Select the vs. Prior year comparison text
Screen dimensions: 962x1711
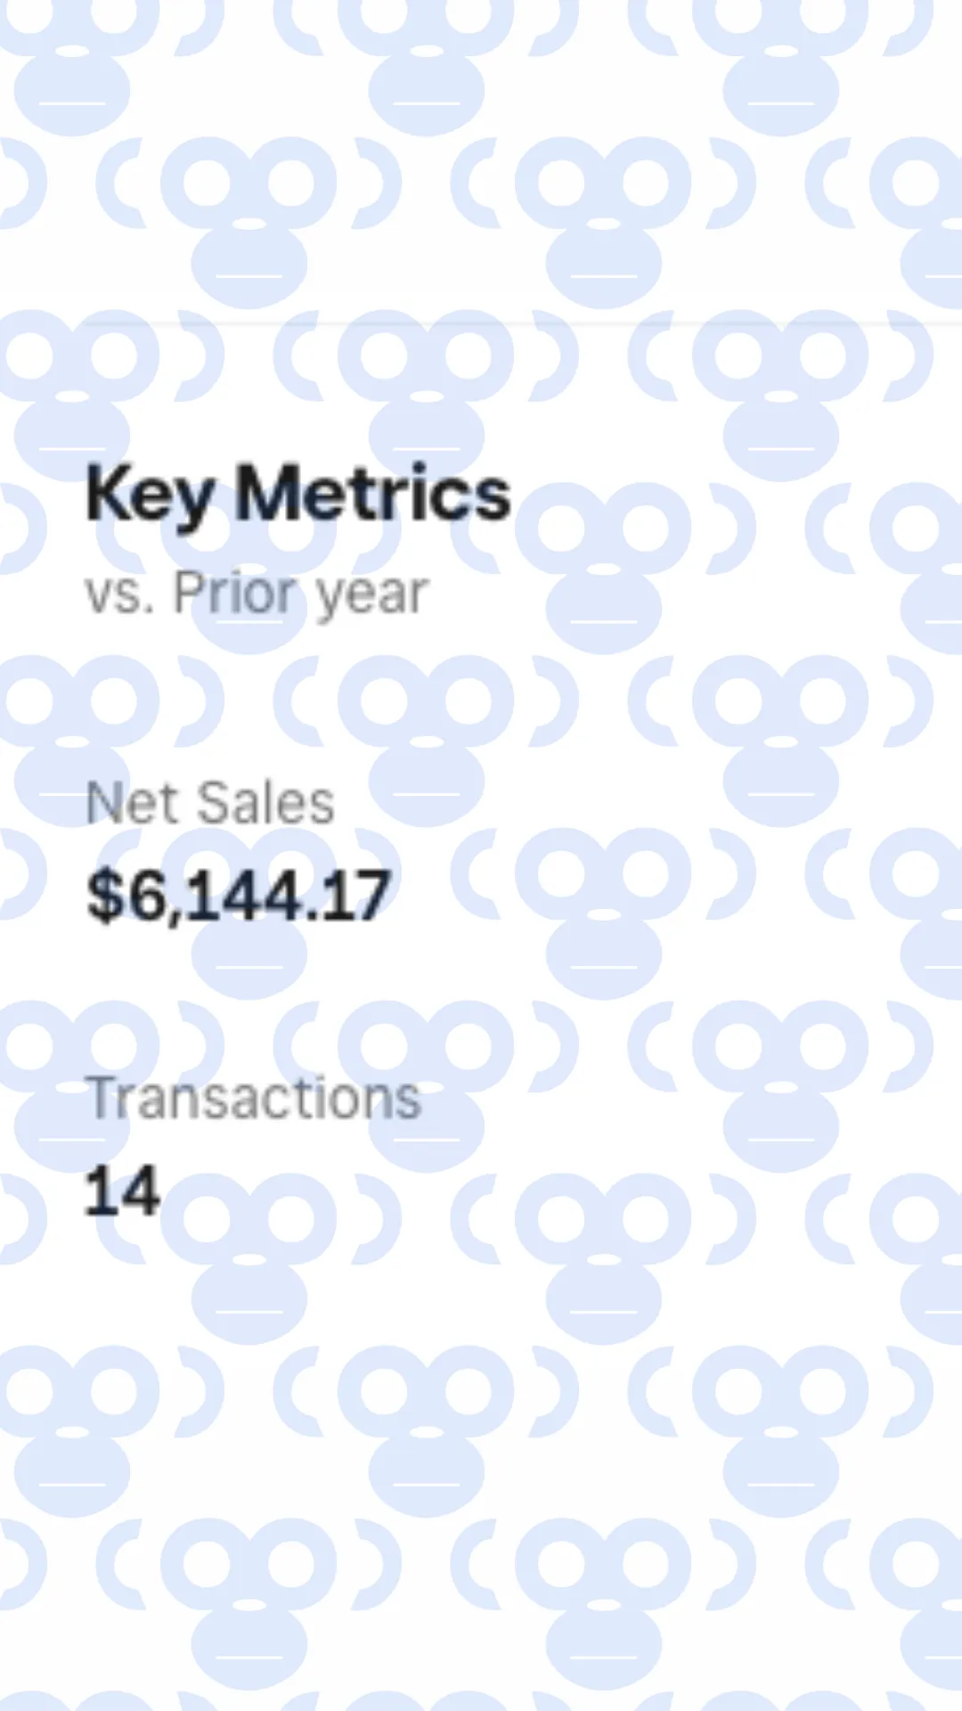[257, 594]
